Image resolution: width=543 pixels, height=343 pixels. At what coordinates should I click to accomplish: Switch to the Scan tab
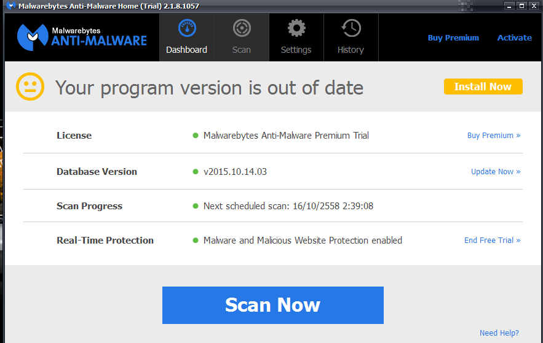242,37
